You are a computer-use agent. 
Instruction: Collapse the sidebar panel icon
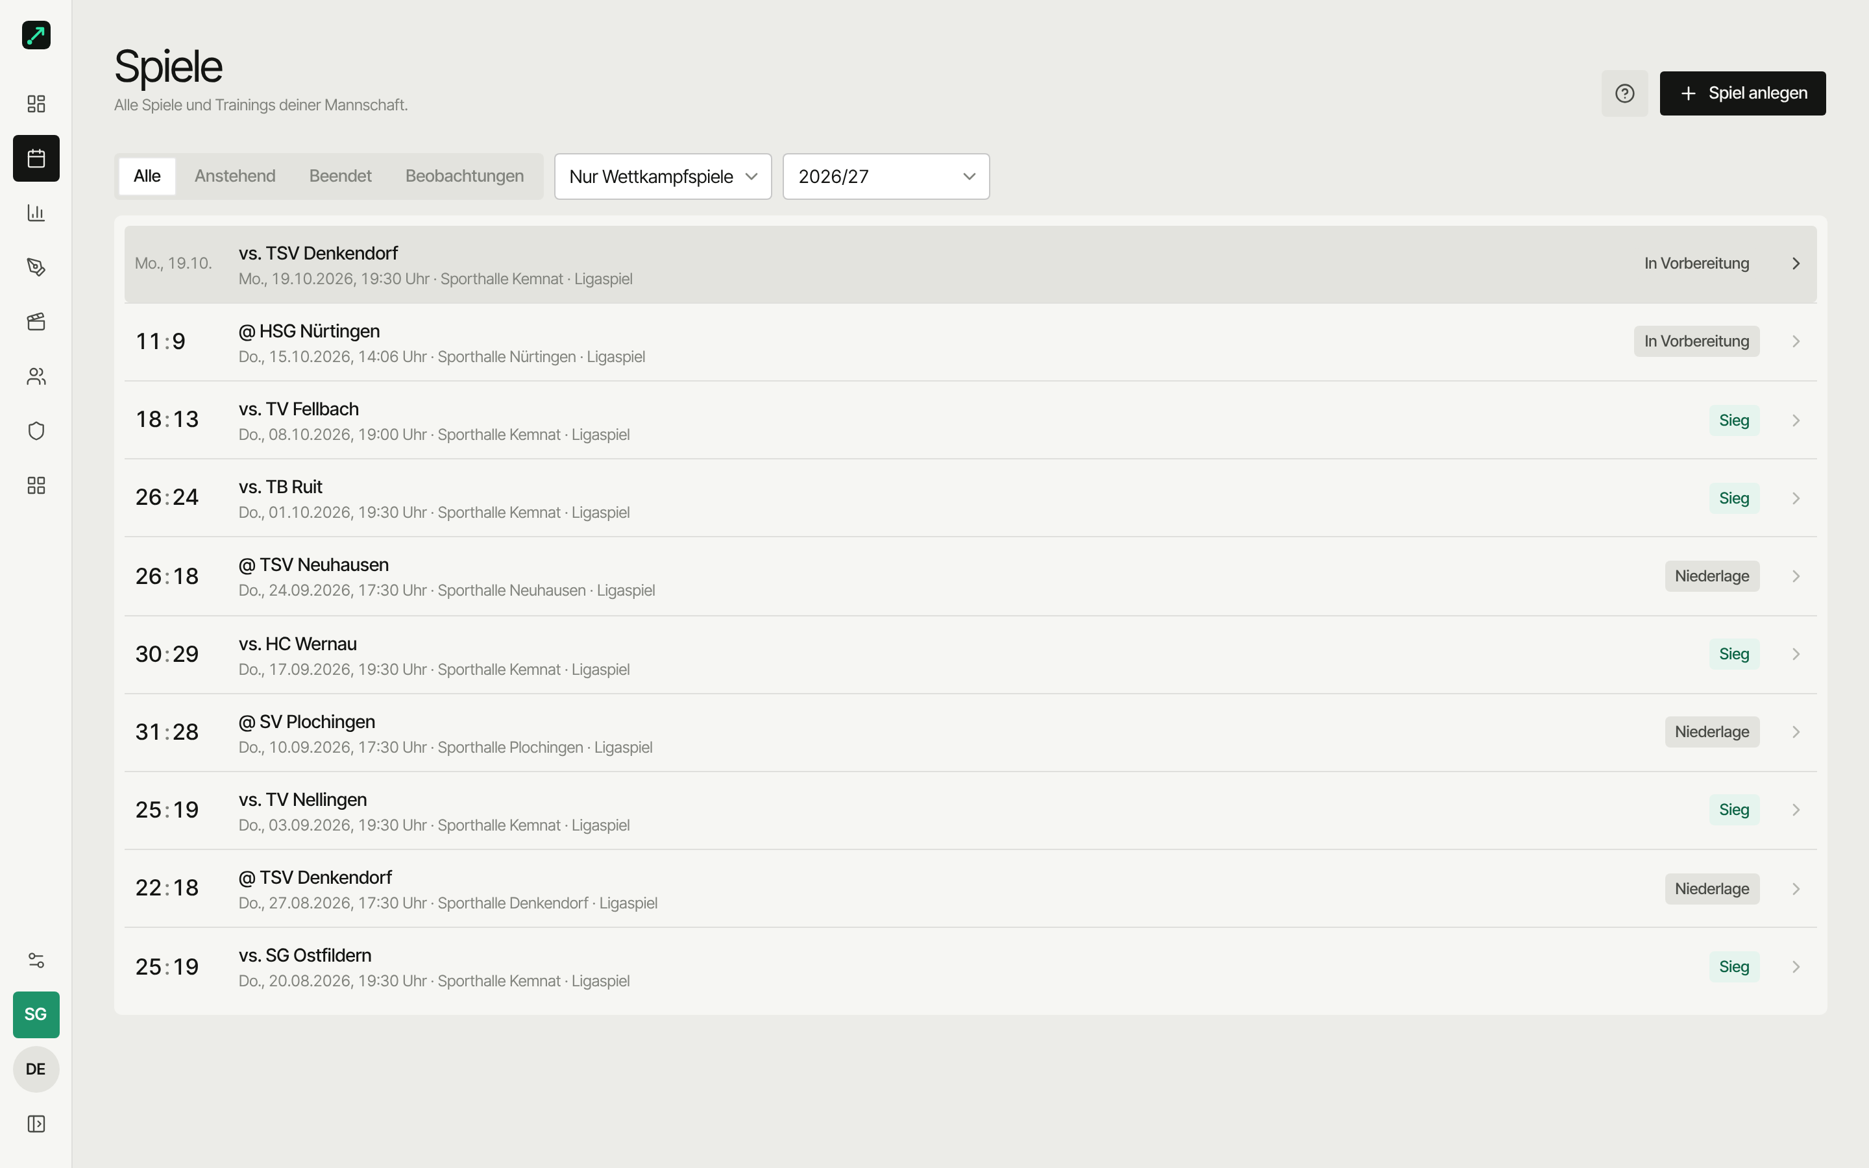click(36, 1124)
